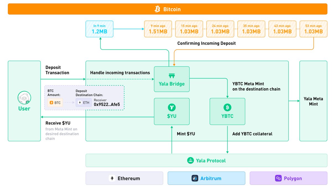This screenshot has height=189, width=332.
Task: Click the 'Handle incoming transactions' label
Action: point(120,73)
